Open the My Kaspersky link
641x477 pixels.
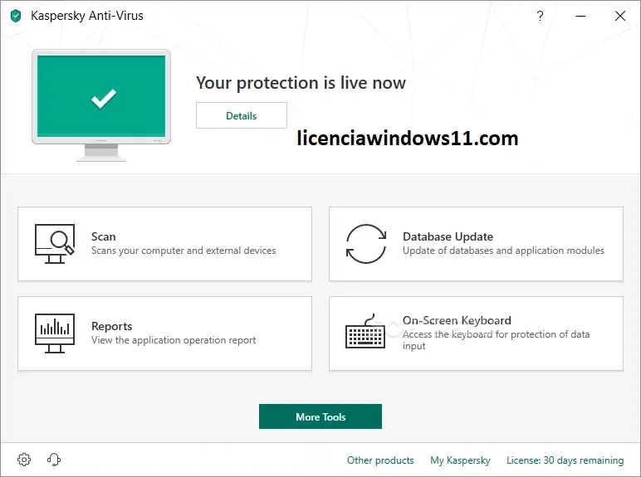point(460,460)
